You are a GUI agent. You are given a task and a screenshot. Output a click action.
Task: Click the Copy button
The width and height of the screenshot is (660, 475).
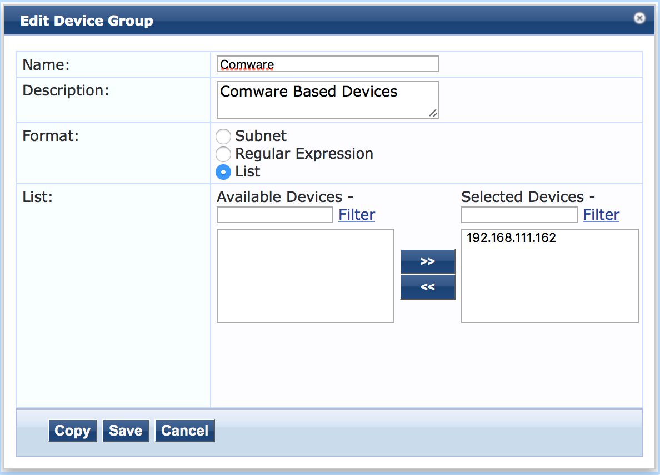[72, 431]
